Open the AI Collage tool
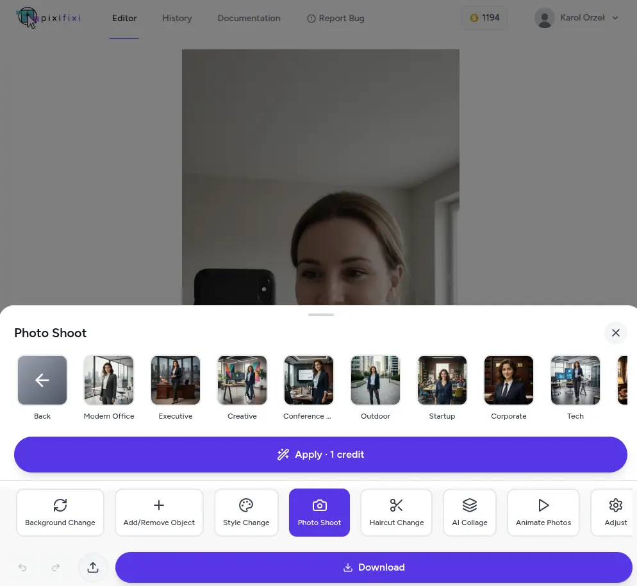Viewport: 637px width, 586px height. pos(470,512)
